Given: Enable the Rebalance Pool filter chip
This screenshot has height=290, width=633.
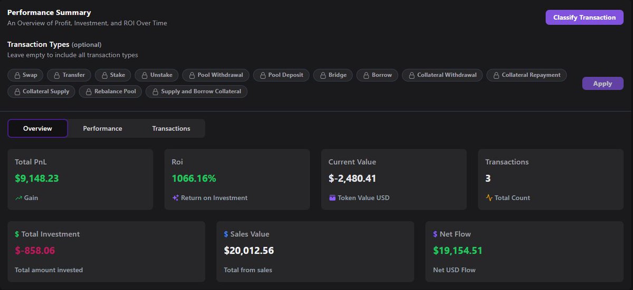Looking at the screenshot, I should [x=110, y=92].
